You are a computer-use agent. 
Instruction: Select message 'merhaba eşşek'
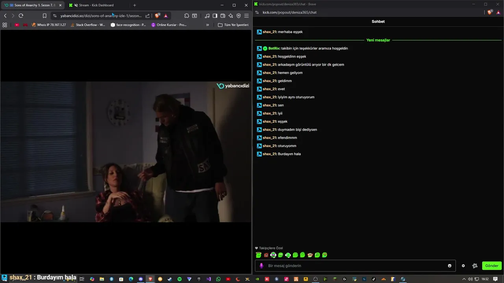(290, 32)
